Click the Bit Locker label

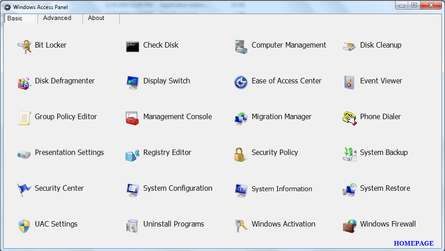pos(50,45)
